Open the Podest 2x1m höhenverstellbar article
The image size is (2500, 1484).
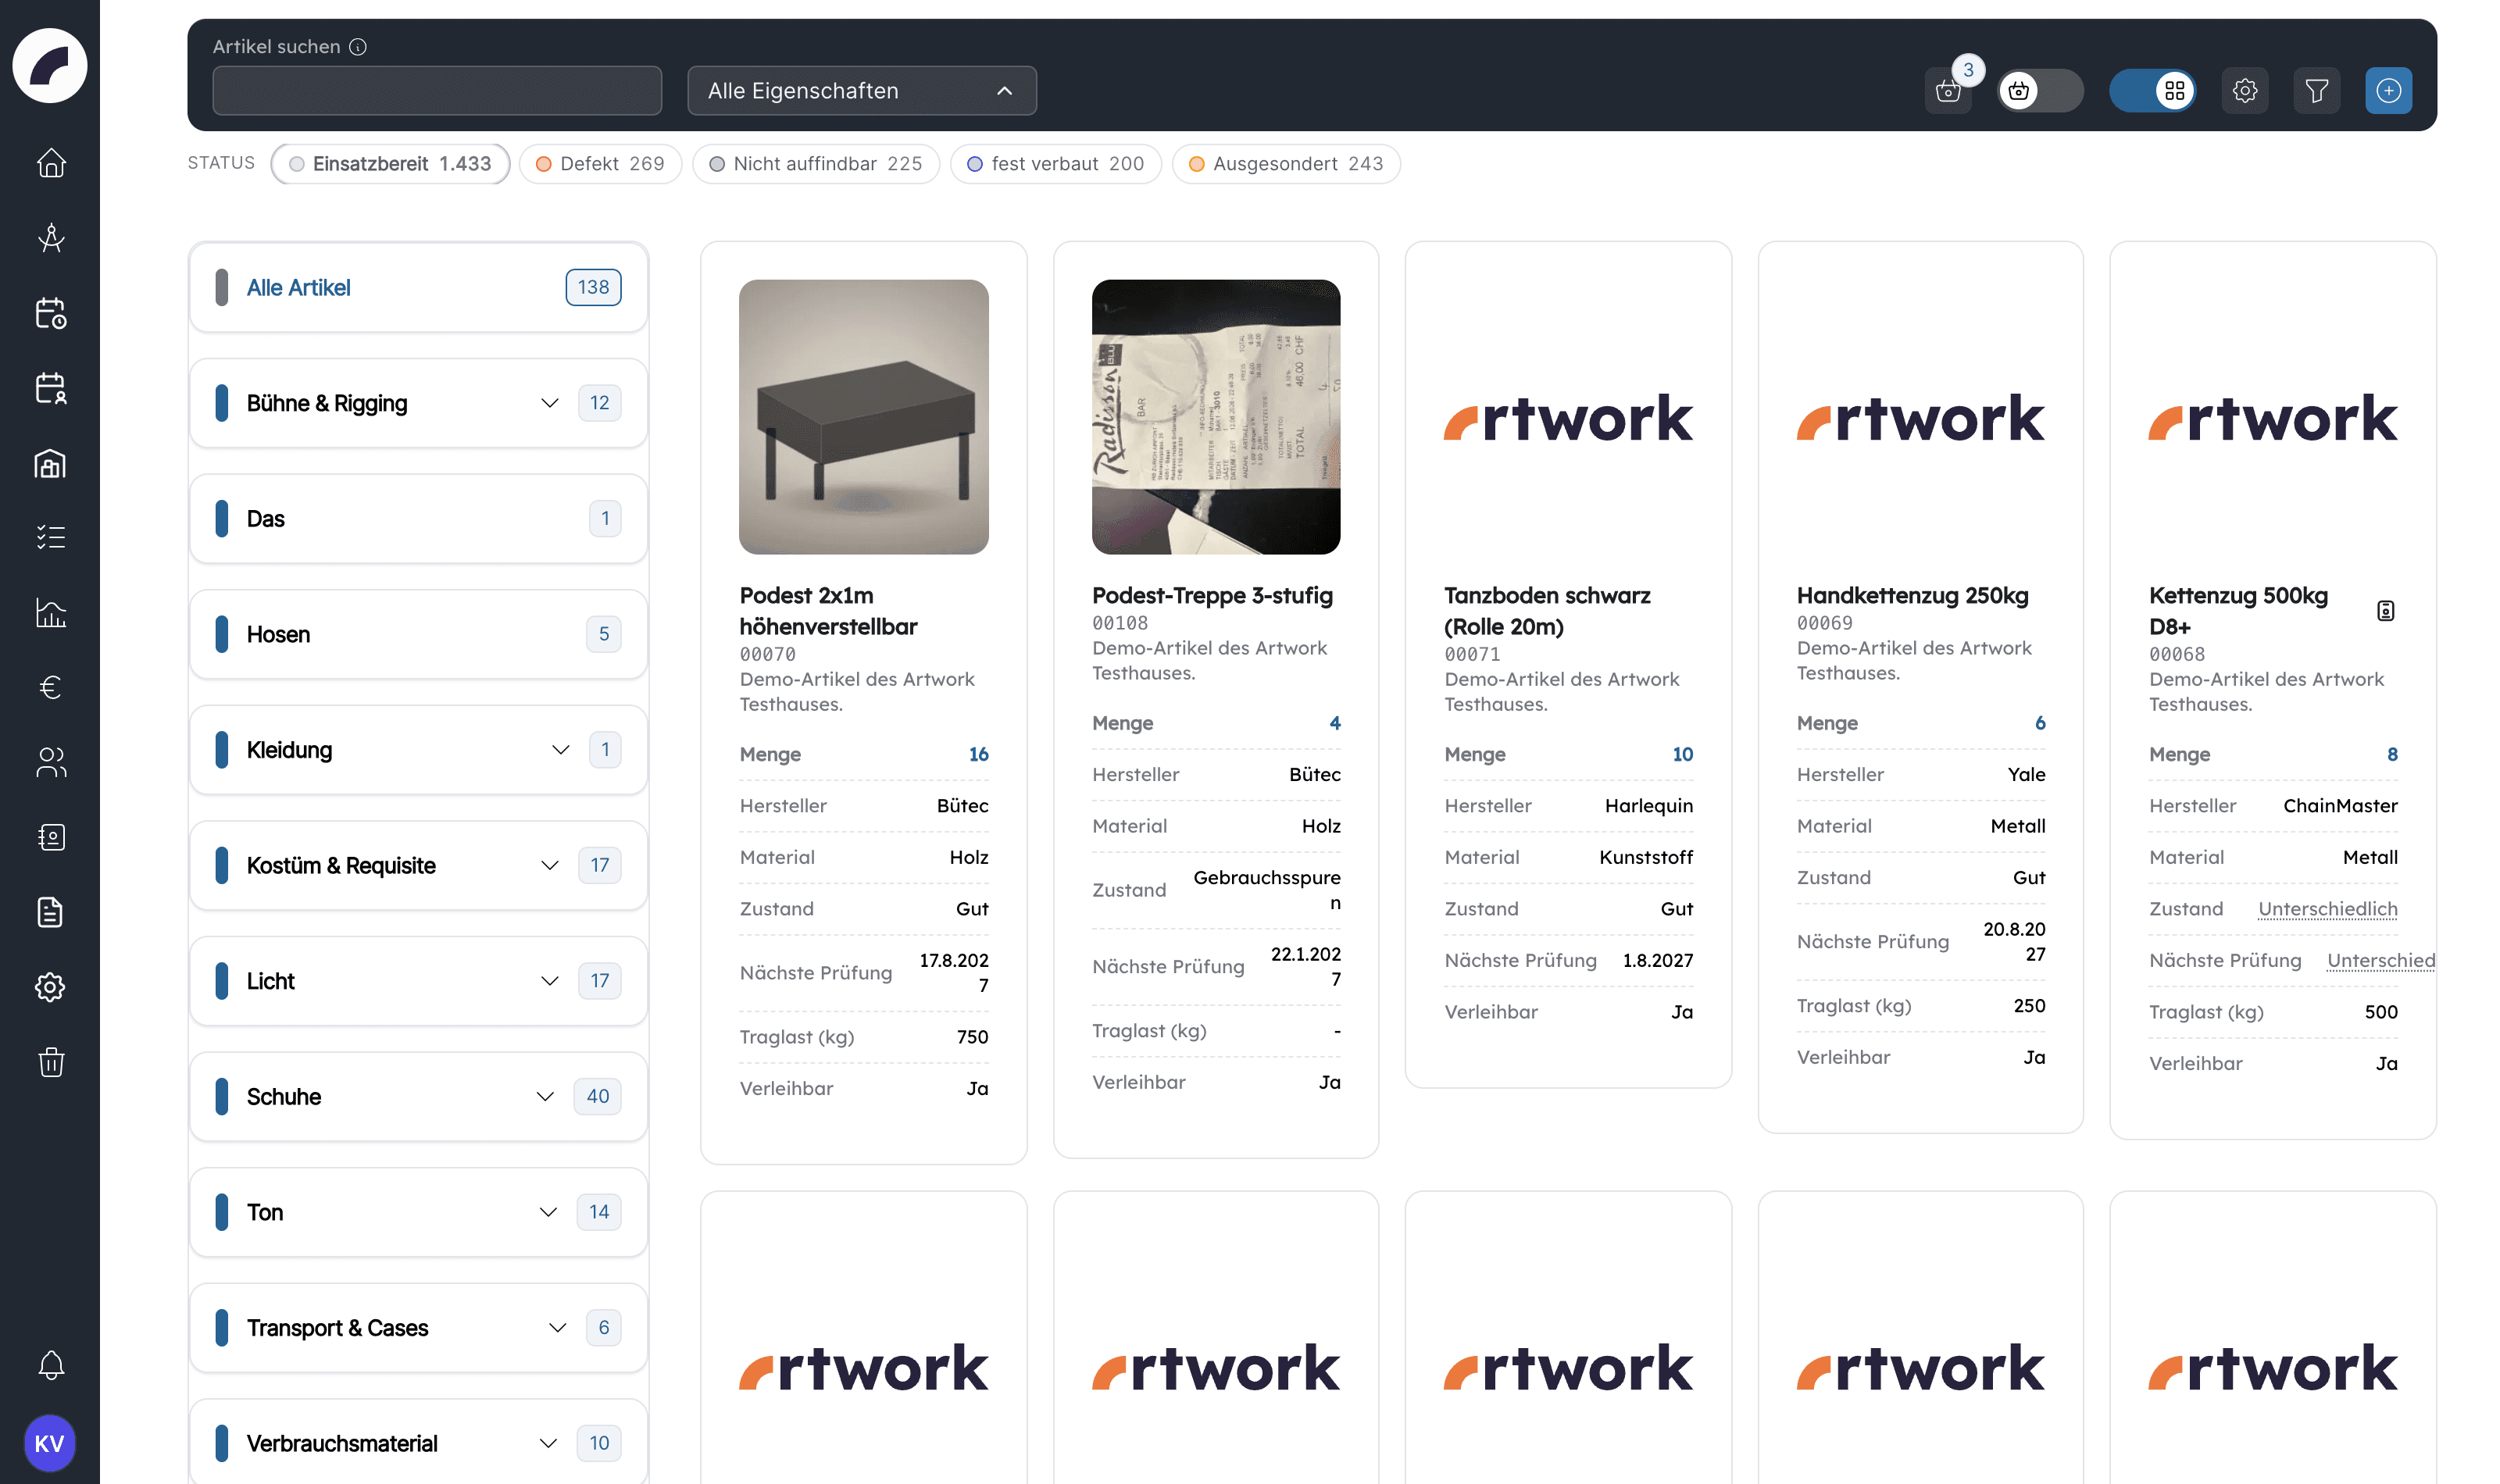tap(828, 611)
